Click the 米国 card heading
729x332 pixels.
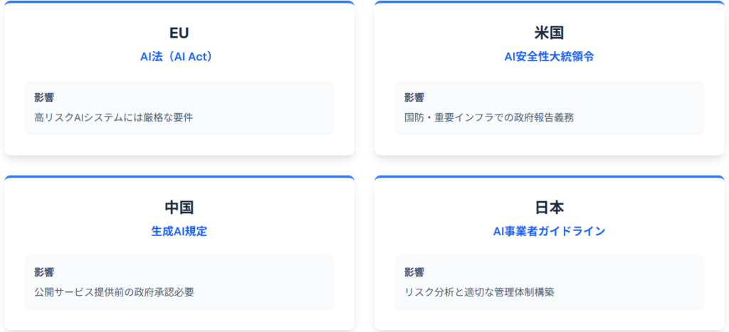pos(549,33)
